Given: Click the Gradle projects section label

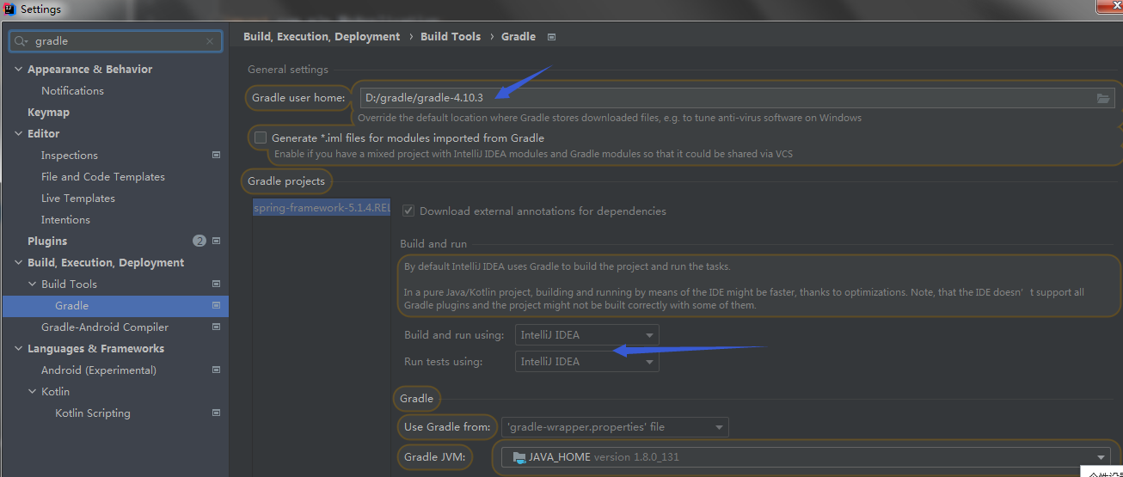Looking at the screenshot, I should point(286,180).
